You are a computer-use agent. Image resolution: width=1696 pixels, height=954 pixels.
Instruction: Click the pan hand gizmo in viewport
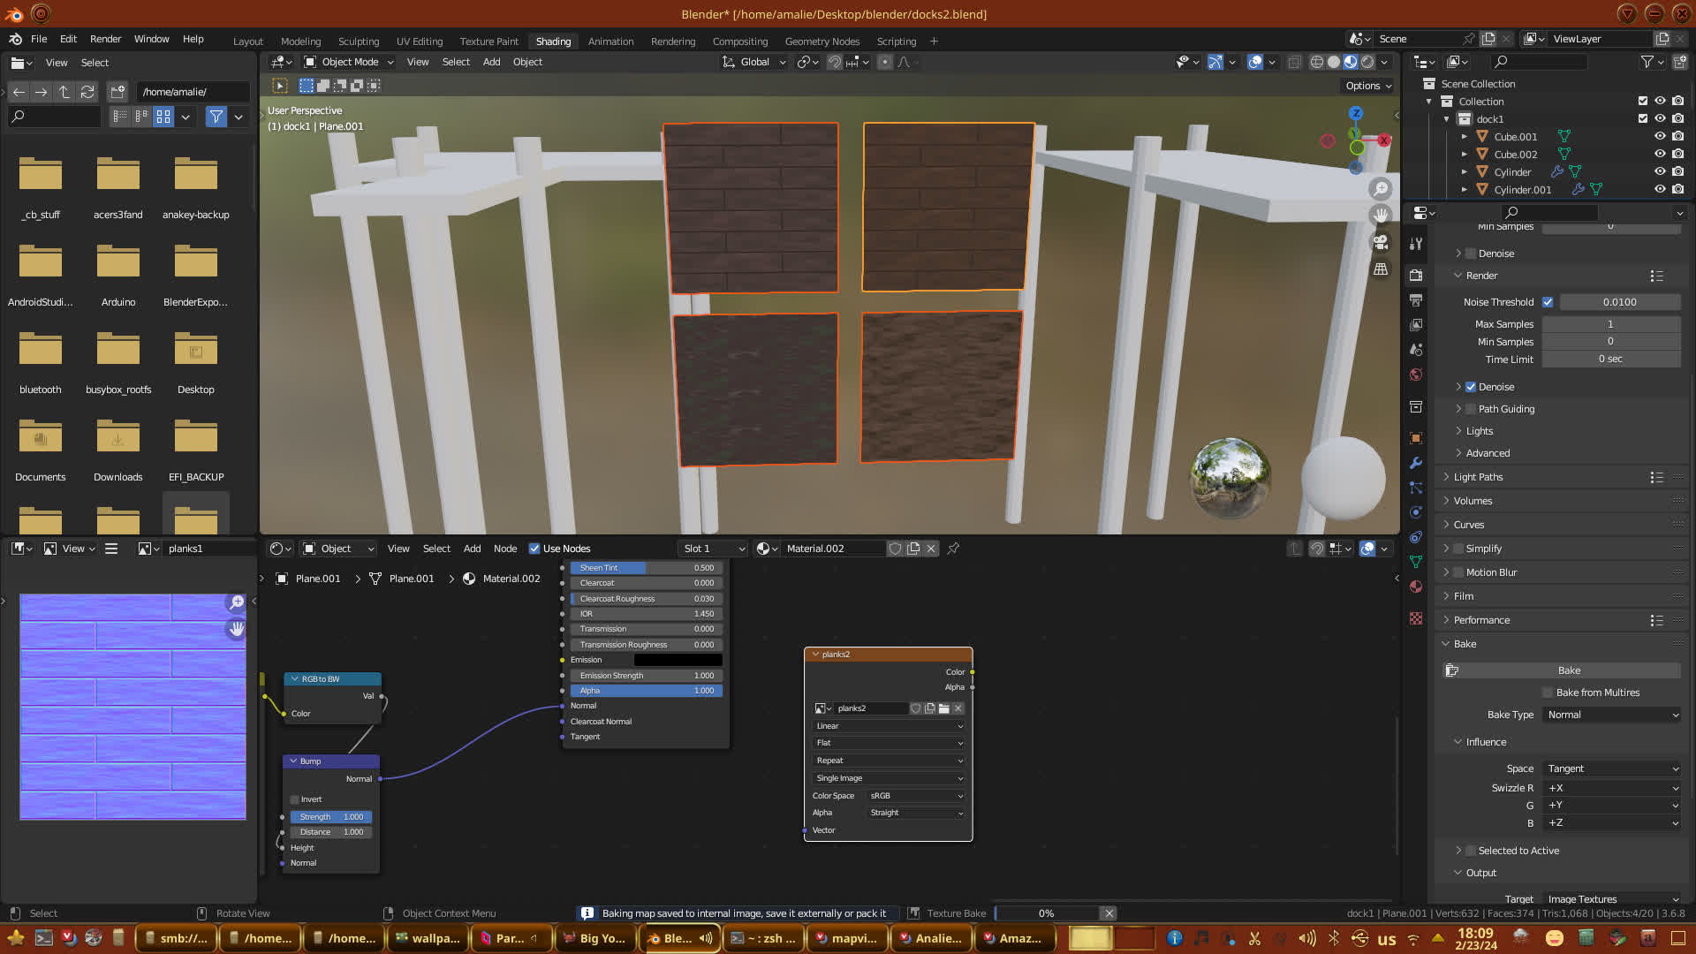point(1381,216)
